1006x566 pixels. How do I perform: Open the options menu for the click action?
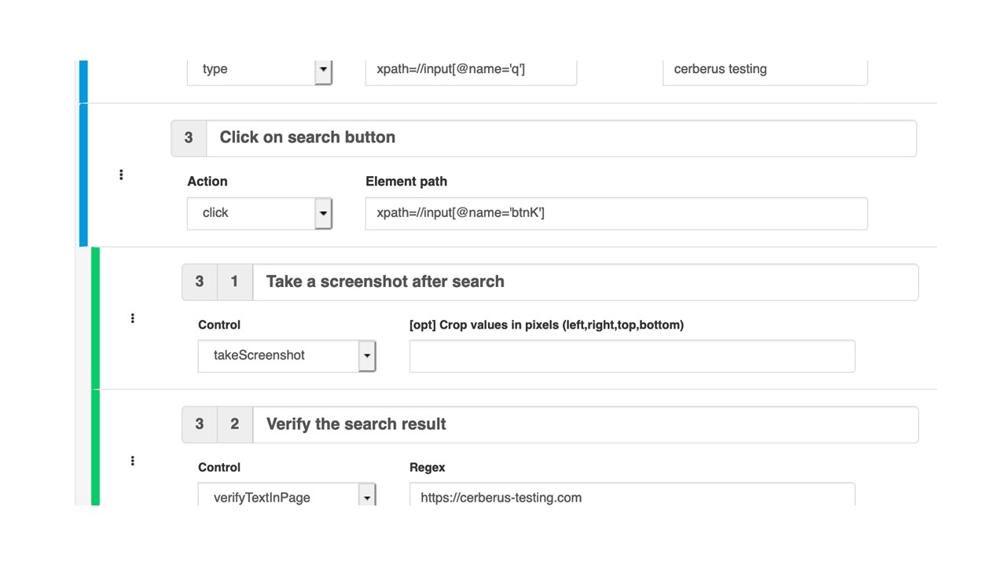point(121,175)
